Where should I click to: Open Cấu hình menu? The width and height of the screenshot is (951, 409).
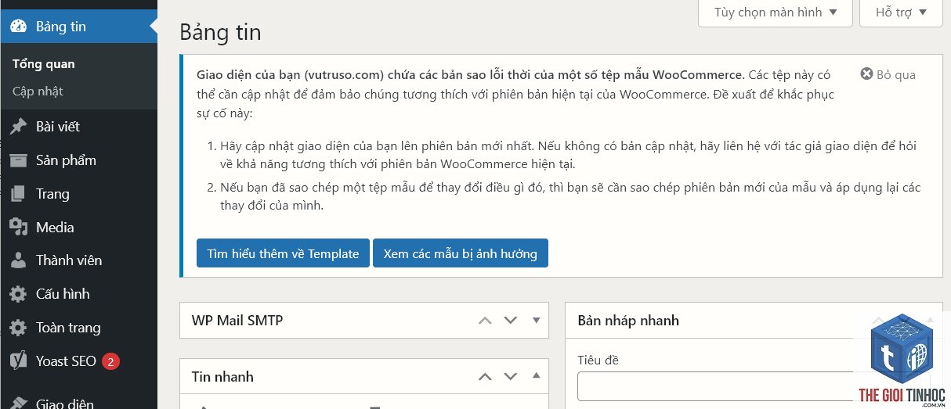(78, 294)
